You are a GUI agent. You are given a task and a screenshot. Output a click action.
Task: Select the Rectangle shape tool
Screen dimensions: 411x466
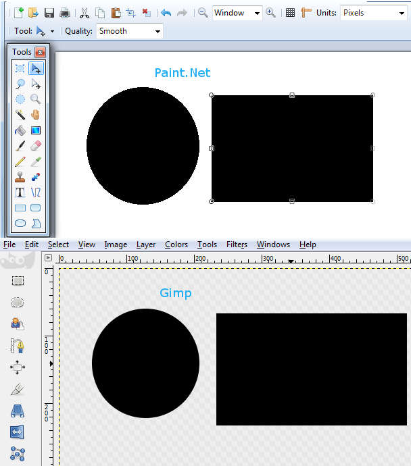point(20,208)
